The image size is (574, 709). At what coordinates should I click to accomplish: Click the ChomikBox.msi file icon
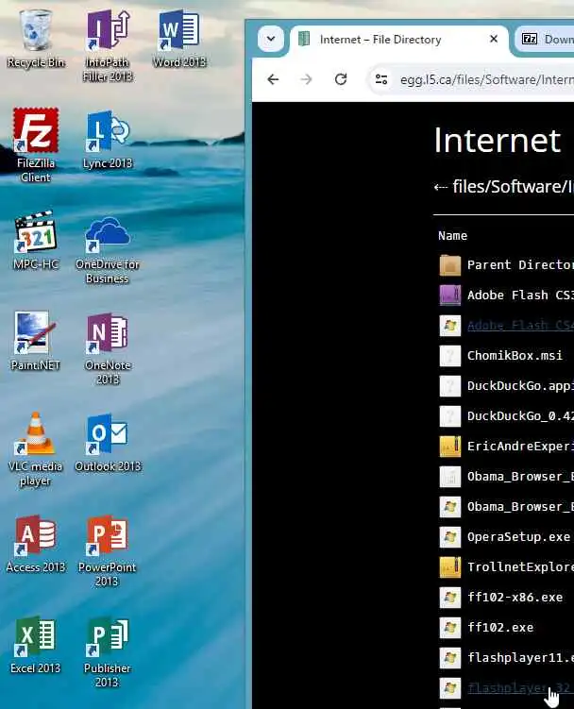coord(450,356)
